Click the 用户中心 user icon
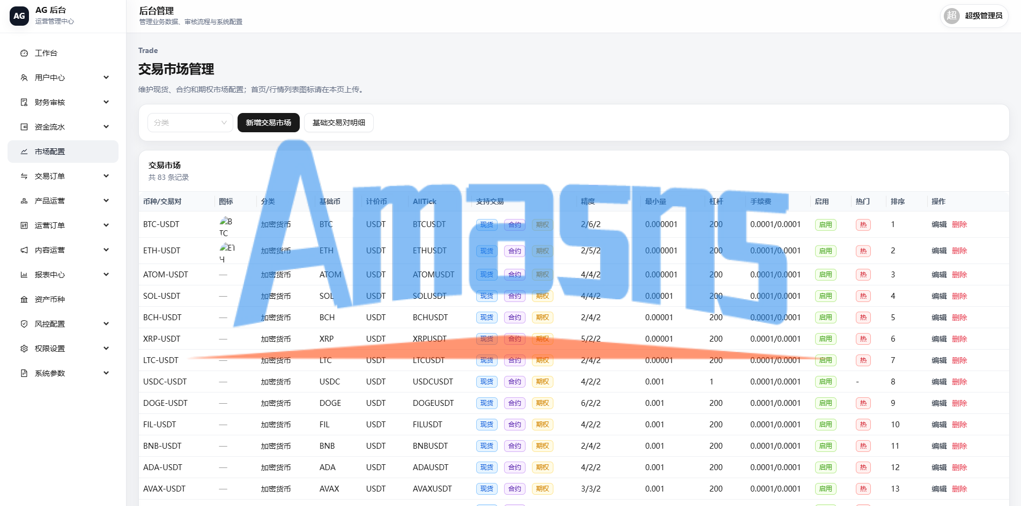1021x506 pixels. point(24,78)
